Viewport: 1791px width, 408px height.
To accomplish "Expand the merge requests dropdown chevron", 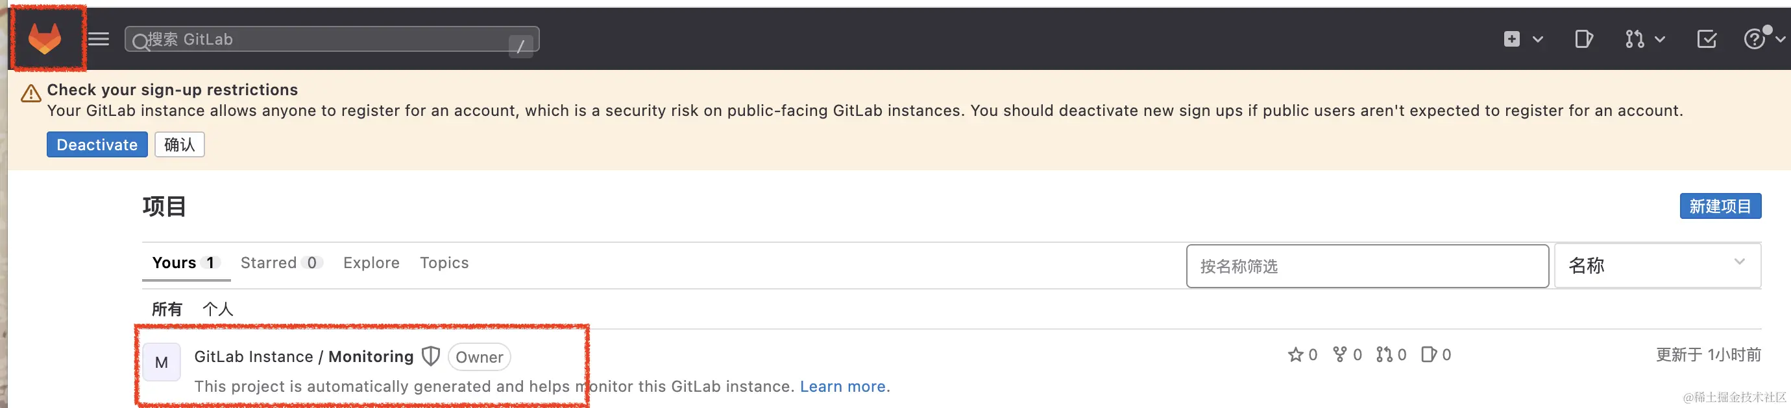I will 1660,39.
